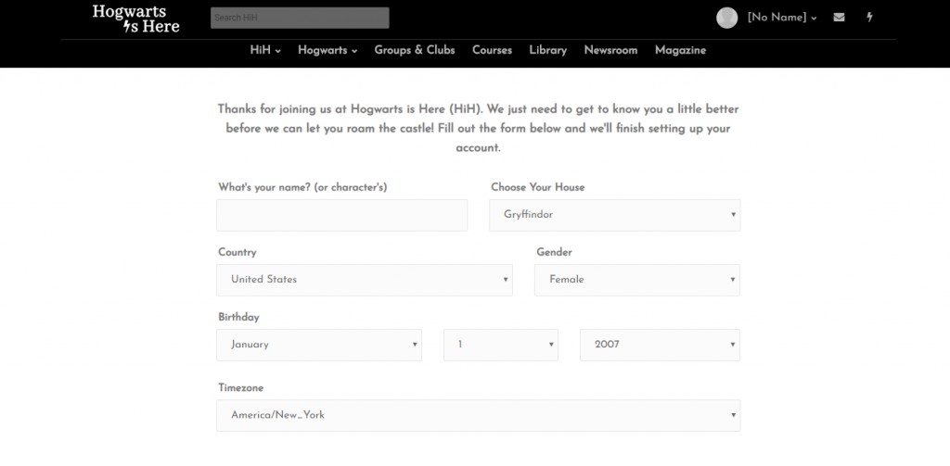Screen dimensions: 950x466
Task: Open the birthday day dropdown
Action: coord(500,345)
